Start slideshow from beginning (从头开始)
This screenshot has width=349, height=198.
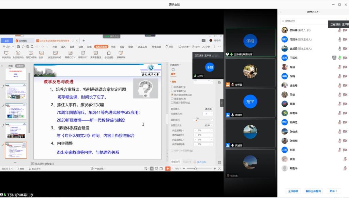(x=6, y=55)
